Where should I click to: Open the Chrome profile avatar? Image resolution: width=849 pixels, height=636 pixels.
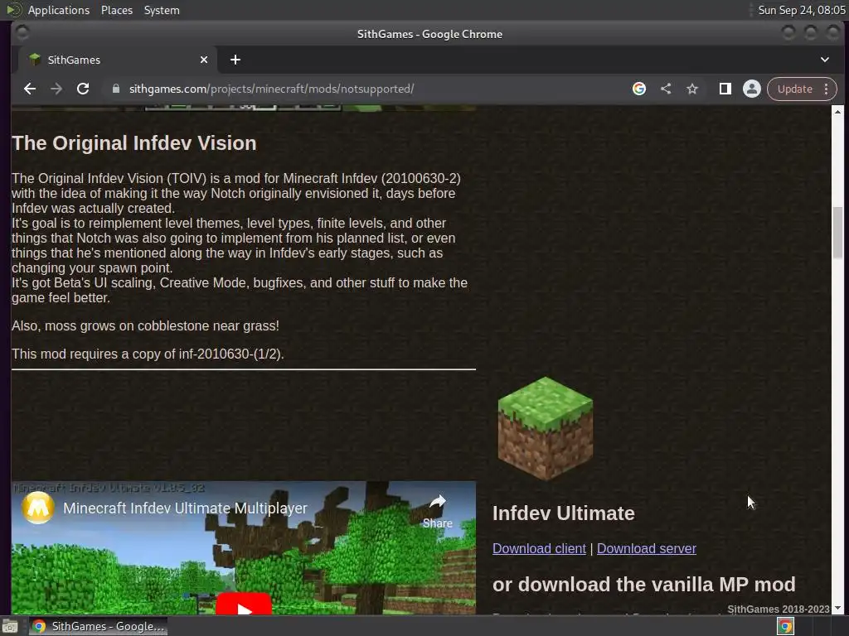(x=751, y=89)
